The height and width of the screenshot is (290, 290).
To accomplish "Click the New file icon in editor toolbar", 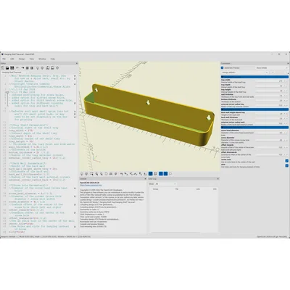I will 3,68.
